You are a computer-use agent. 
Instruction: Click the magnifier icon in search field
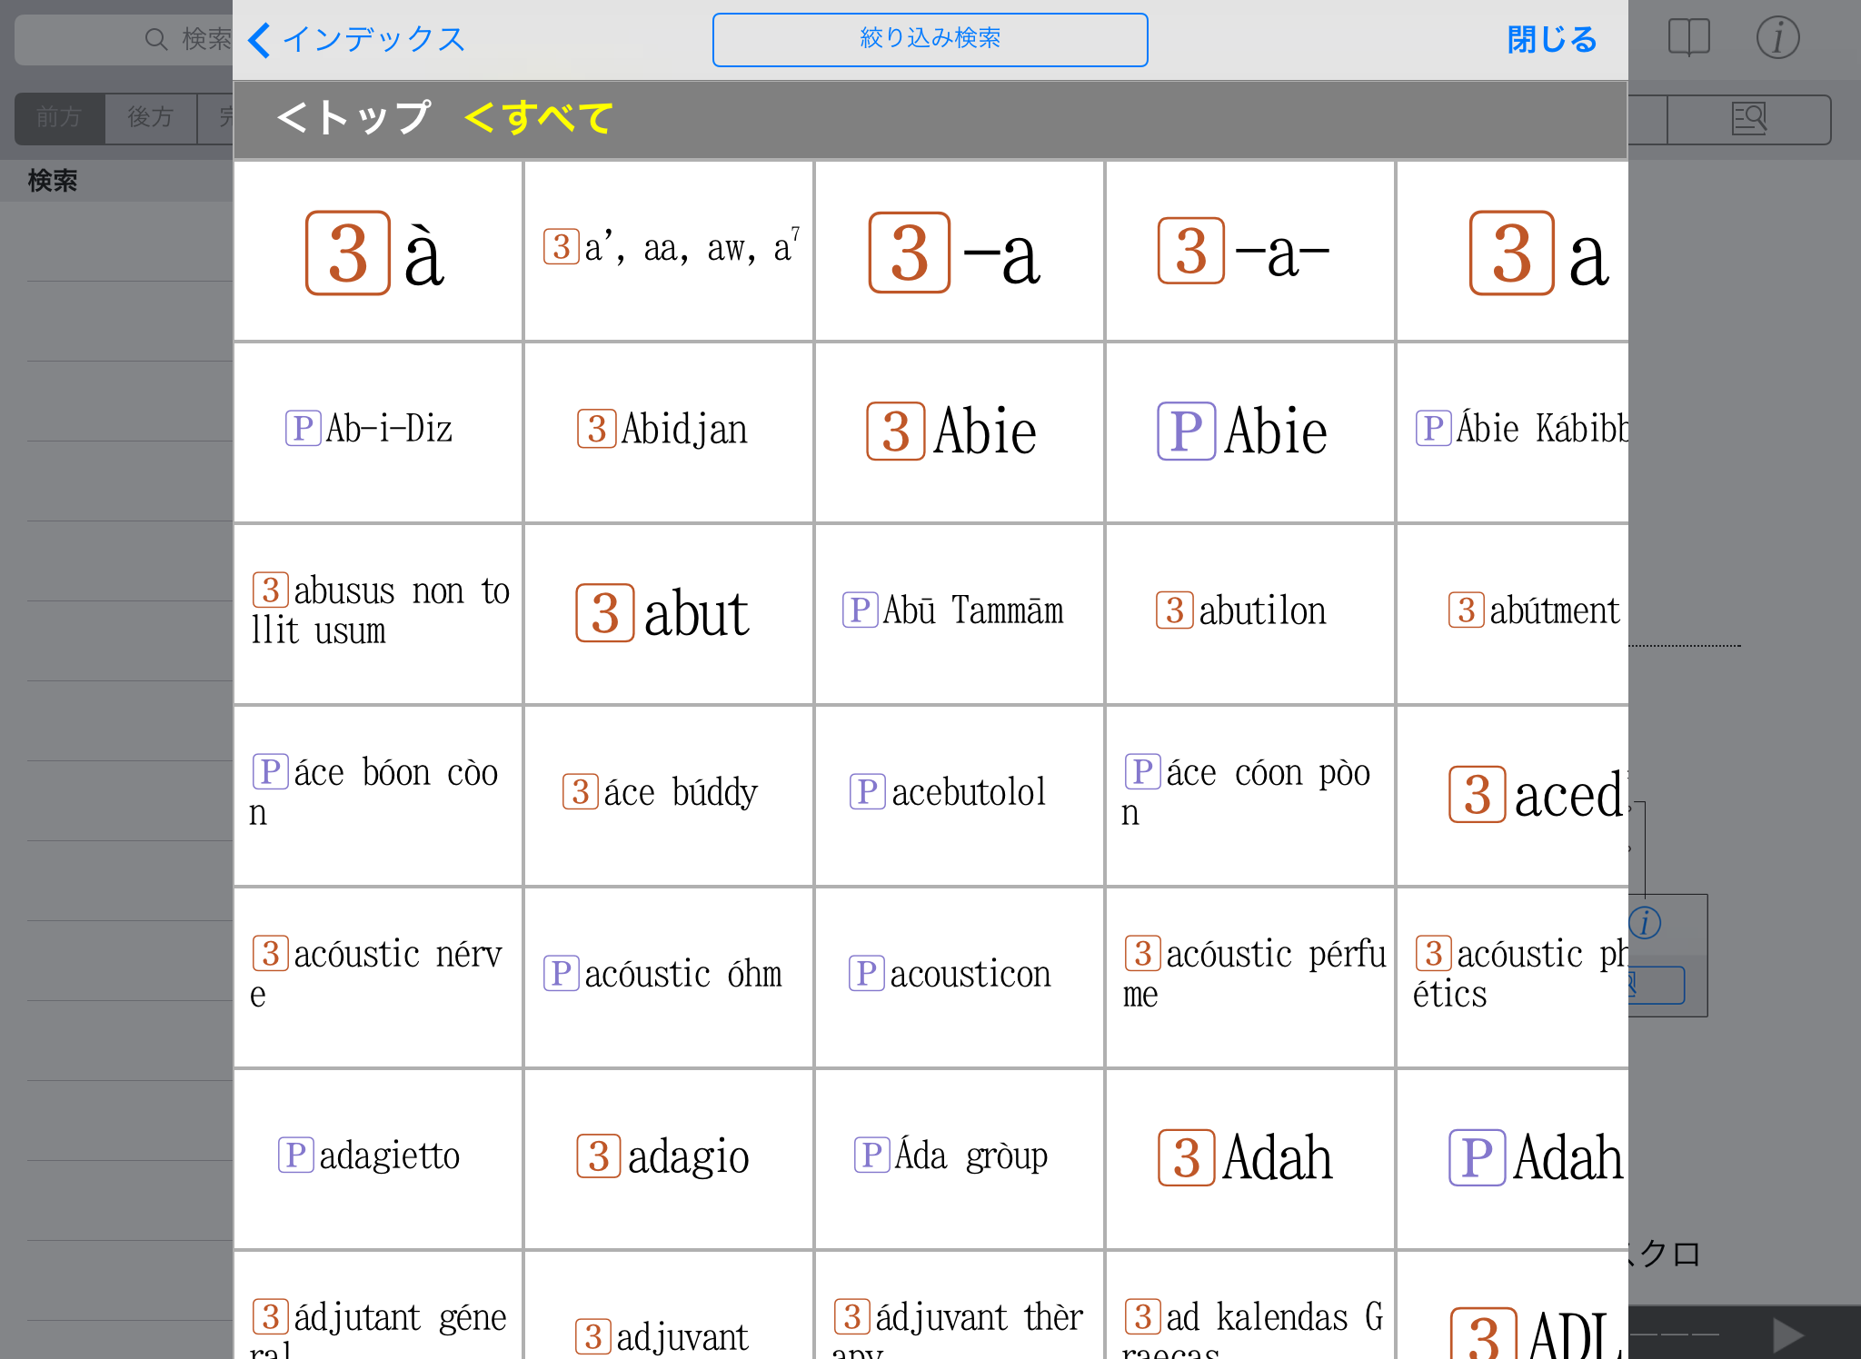(156, 39)
